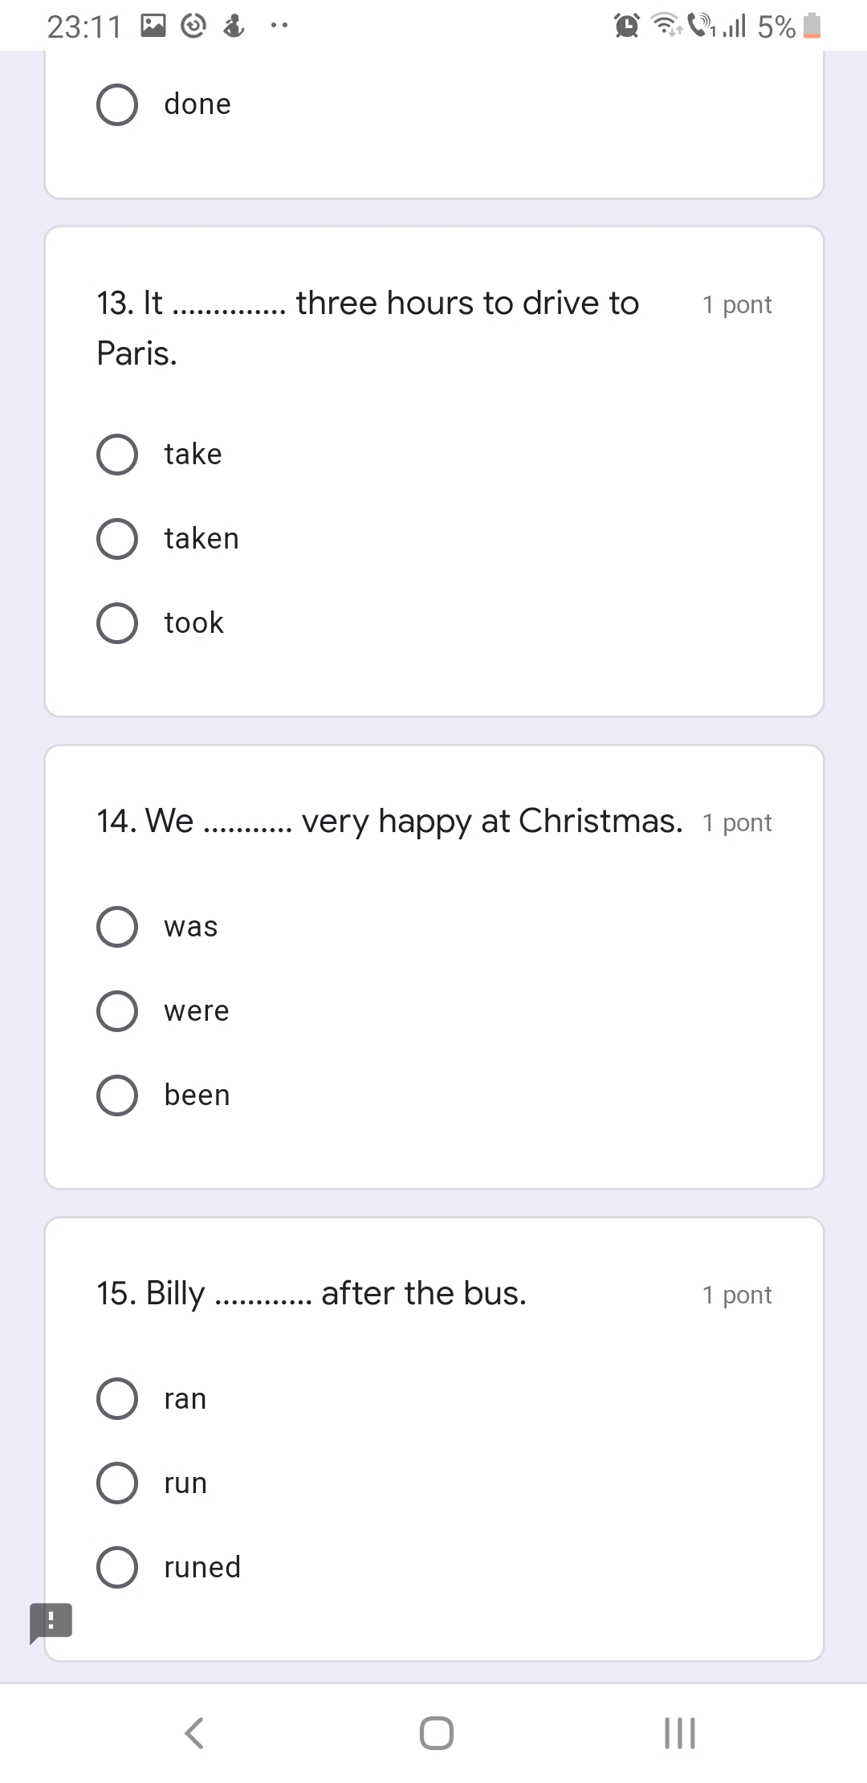This screenshot has width=867, height=1783.
Task: Choose 'was' for question 14
Action: (x=117, y=927)
